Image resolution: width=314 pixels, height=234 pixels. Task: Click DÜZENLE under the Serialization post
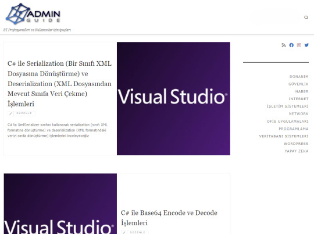pyautogui.click(x=24, y=114)
